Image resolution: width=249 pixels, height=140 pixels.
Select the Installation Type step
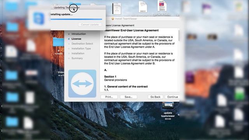point(81,48)
